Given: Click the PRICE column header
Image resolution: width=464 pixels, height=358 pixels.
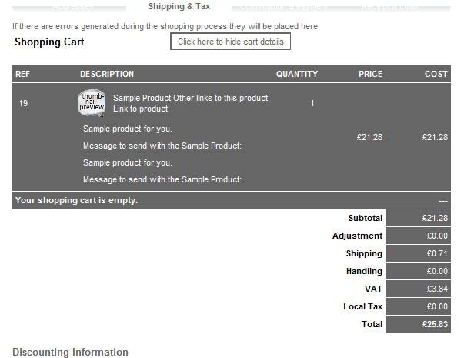Looking at the screenshot, I should 370,74.
